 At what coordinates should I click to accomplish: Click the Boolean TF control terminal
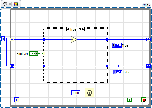click(33, 53)
